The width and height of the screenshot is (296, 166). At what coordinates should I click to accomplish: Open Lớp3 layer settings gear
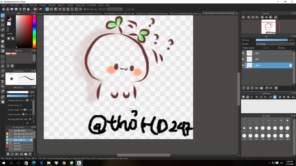290,65
